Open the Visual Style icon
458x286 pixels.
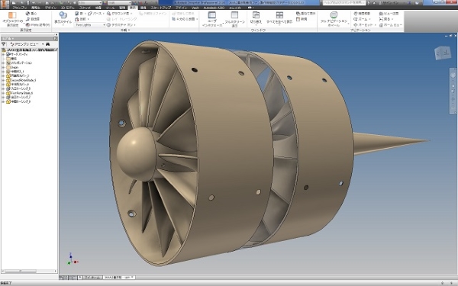tap(63, 15)
